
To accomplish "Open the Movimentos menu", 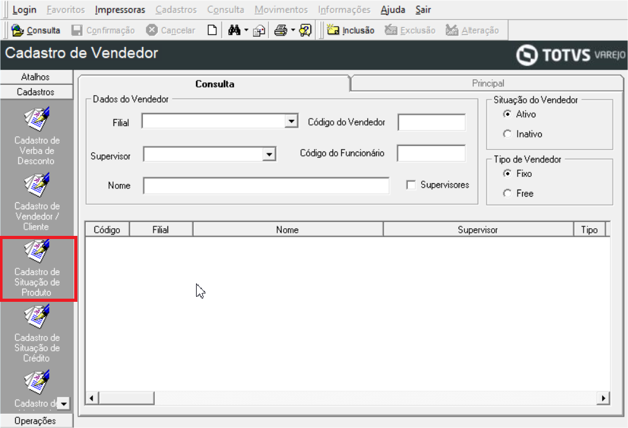I will (x=281, y=10).
